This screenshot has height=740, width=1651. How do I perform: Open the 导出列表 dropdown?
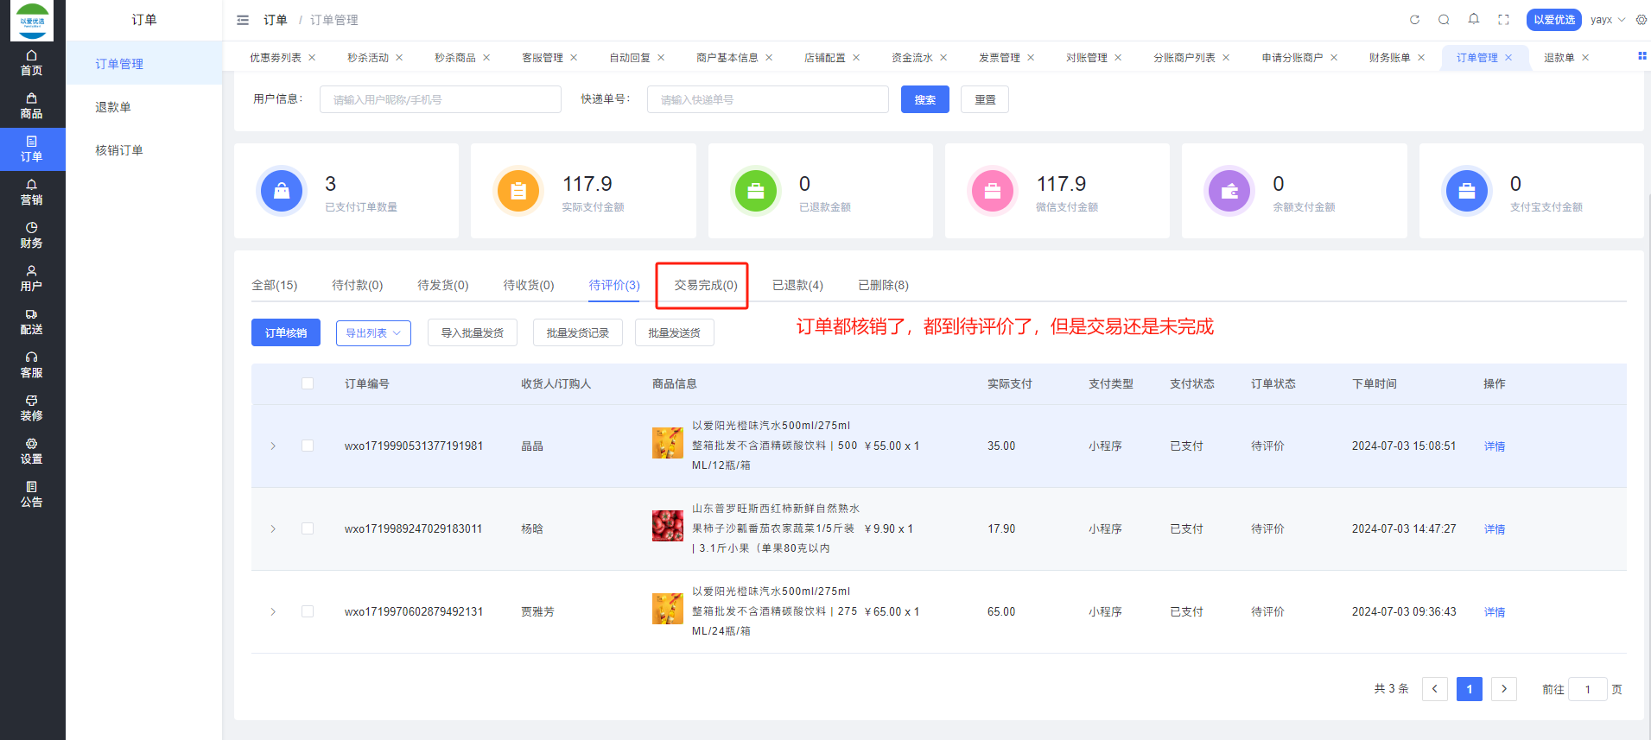click(373, 332)
